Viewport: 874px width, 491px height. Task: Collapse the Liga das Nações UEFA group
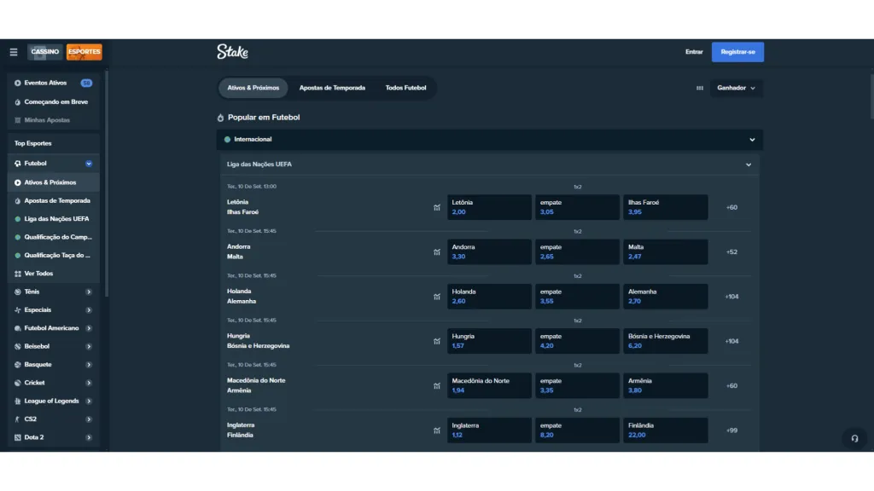click(749, 165)
